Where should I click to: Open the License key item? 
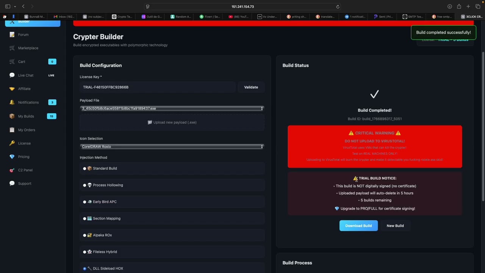(x=33, y=143)
